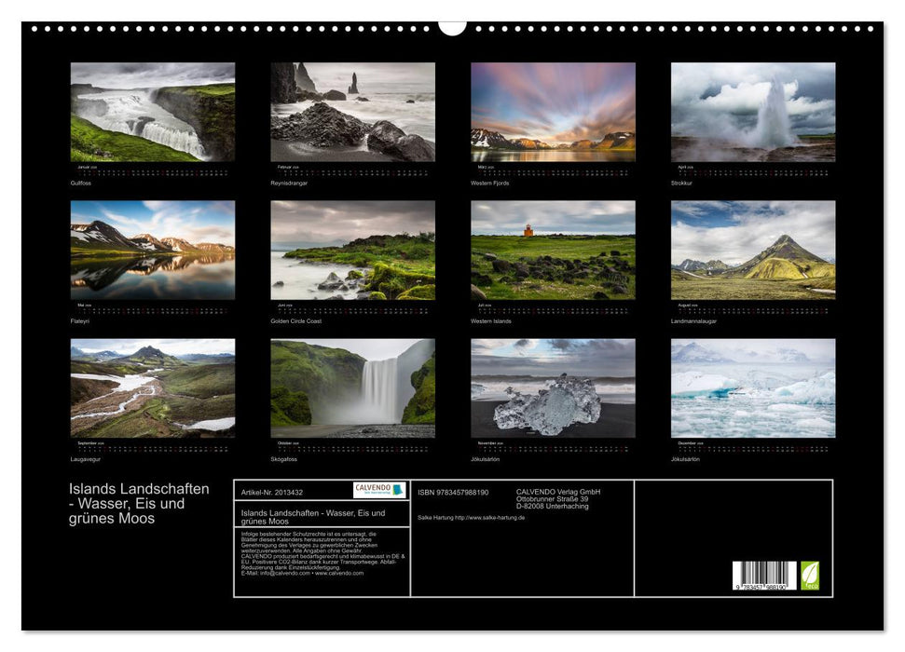
Task: Select the Artikel-Nr. 2013432 field
Action: pyautogui.click(x=270, y=492)
